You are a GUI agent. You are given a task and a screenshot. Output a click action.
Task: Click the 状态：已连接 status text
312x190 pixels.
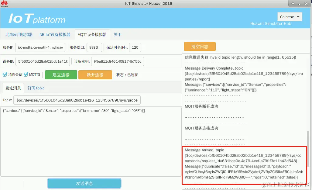[x=127, y=75]
